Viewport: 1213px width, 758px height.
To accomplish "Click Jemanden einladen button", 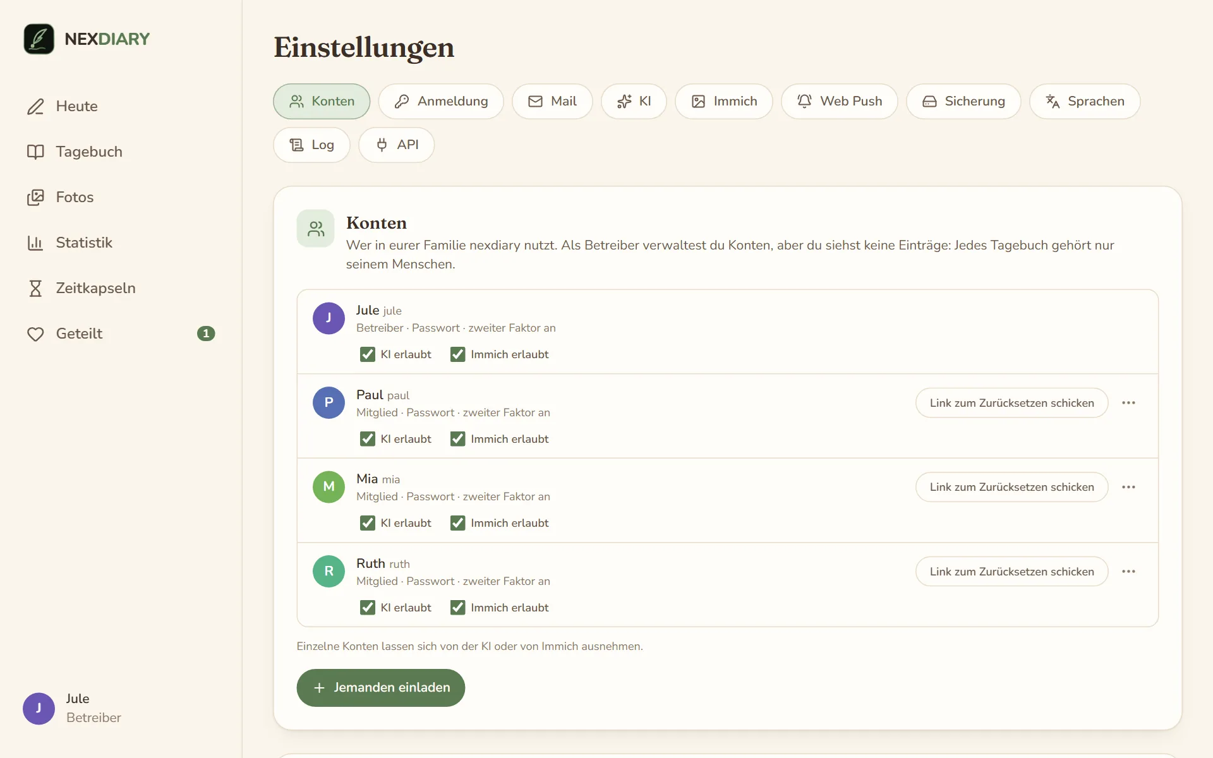I will click(x=381, y=688).
